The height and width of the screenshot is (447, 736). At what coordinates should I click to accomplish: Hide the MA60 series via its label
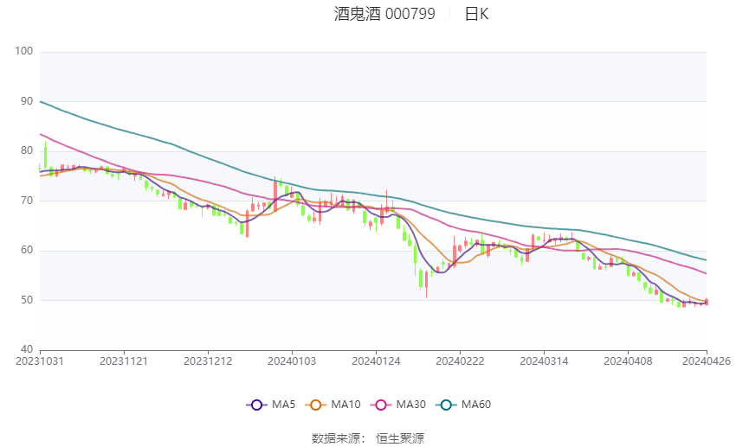476,405
